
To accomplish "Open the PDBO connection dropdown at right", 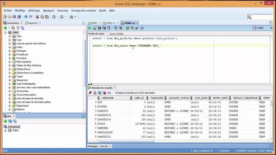I will tap(271, 28).
